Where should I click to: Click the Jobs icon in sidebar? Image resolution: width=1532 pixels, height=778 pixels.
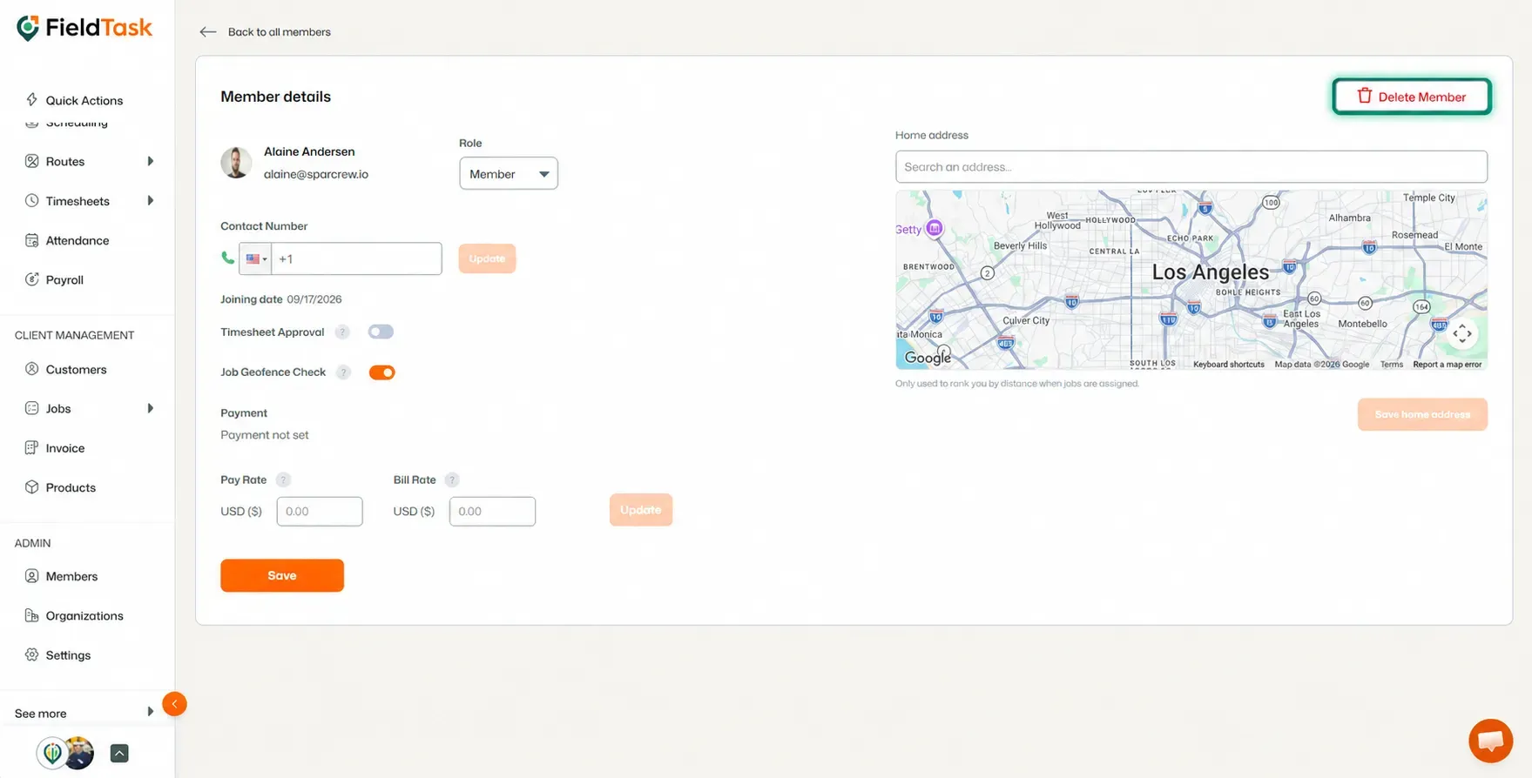[31, 408]
